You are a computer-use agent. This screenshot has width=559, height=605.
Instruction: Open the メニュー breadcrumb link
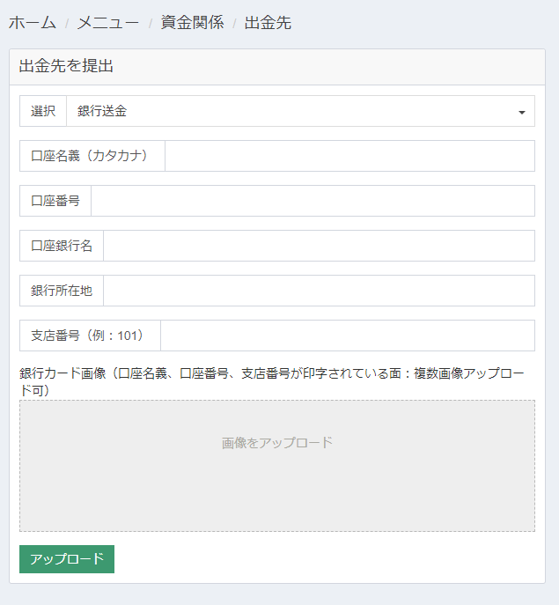point(107,22)
